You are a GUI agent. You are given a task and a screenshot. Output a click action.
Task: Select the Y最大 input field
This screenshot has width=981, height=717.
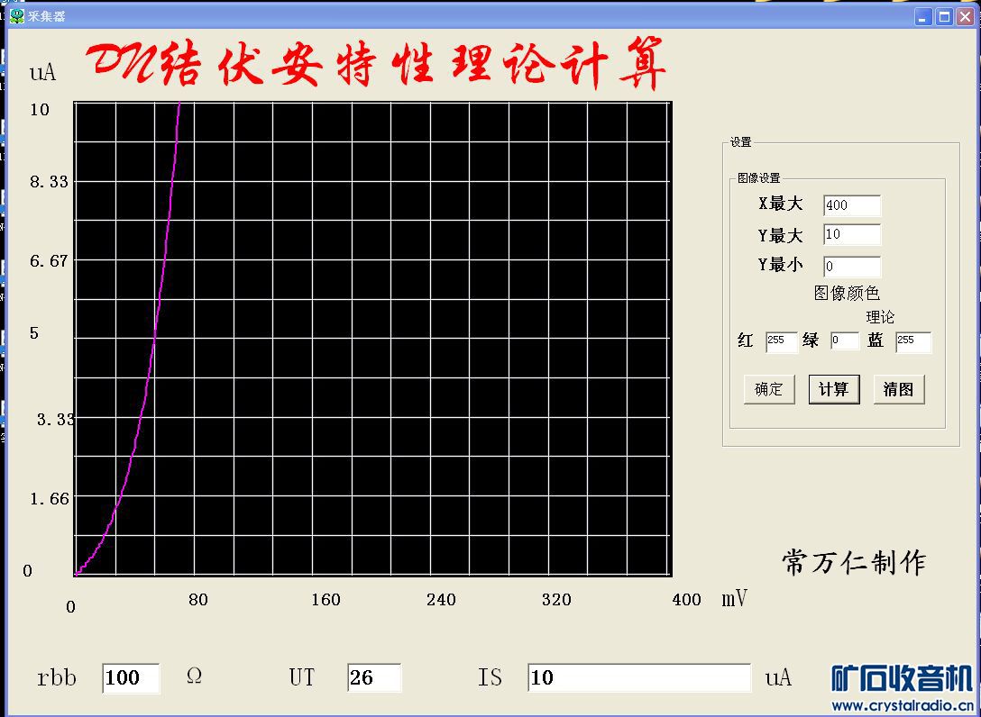point(852,234)
